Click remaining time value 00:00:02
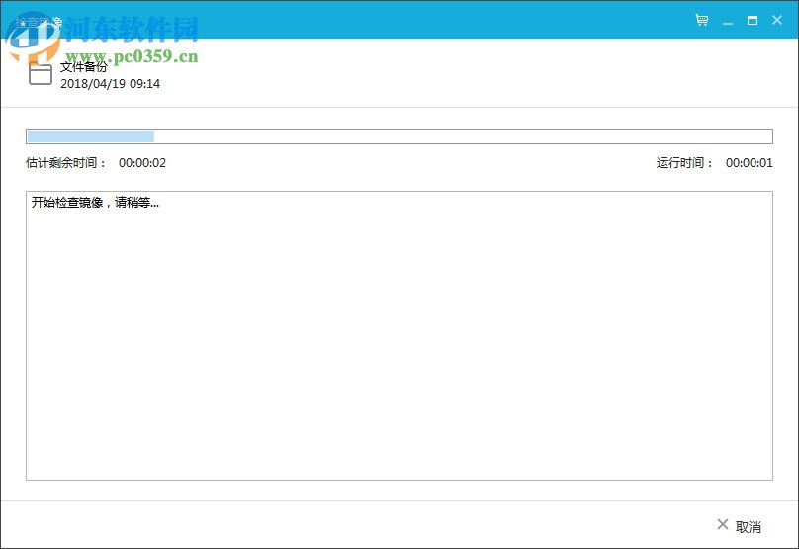 (142, 163)
